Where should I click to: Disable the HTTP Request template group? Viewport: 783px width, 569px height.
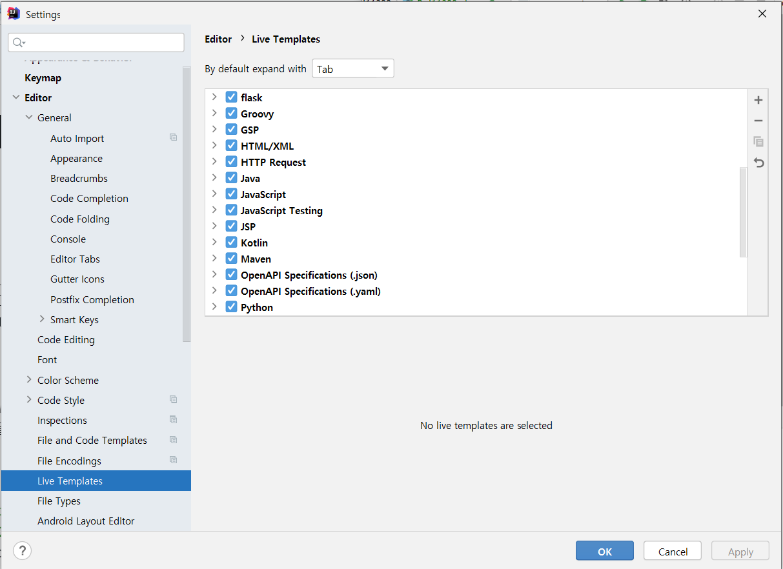click(231, 161)
